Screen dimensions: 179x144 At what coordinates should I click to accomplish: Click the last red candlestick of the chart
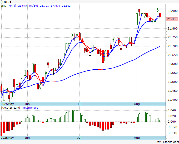(160, 15)
